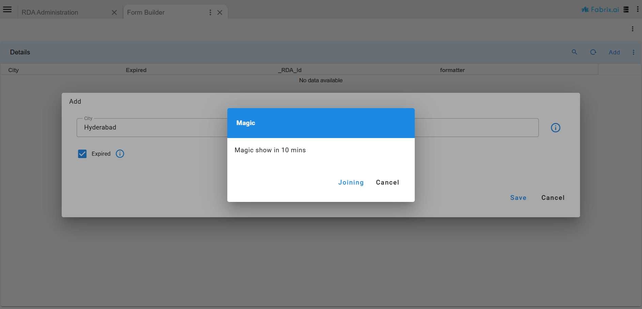Click the refresh icon in Details bar

coord(593,52)
